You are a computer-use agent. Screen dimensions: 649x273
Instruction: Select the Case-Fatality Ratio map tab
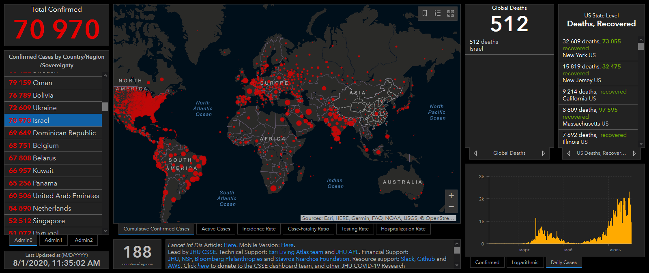point(309,229)
